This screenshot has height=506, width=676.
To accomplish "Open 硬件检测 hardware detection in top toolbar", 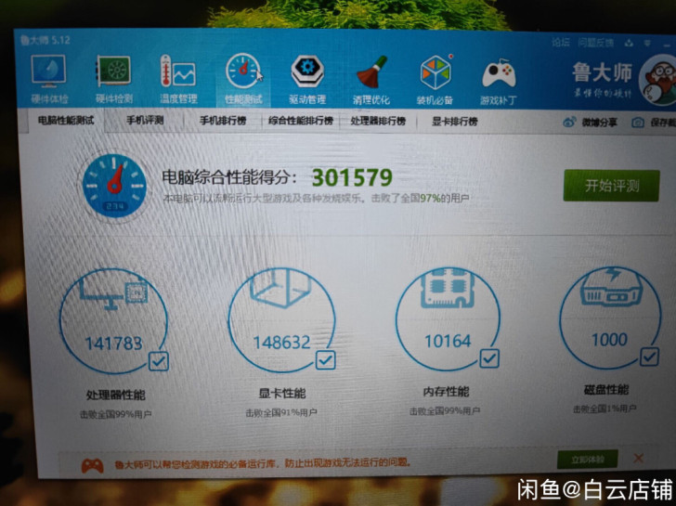I will 114,79.
